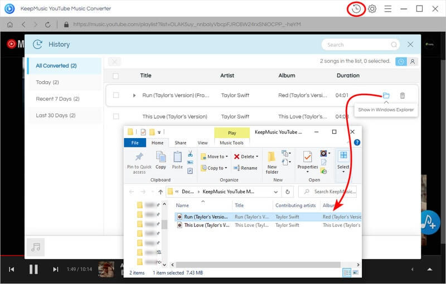Go to home page icon in browser bar
Image resolution: width=446 pixels, height=284 pixels.
(10, 25)
